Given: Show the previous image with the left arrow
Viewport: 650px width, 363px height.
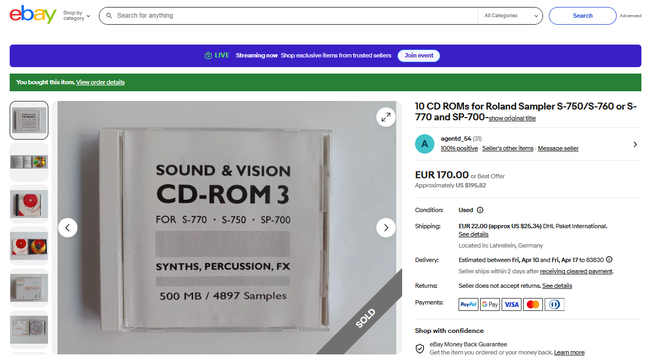Looking at the screenshot, I should (68, 228).
